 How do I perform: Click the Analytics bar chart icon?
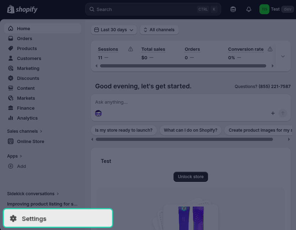pos(11,118)
